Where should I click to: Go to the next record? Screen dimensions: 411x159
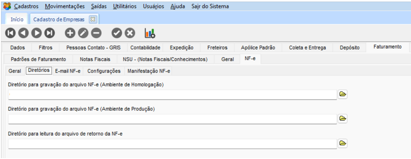click(36, 33)
